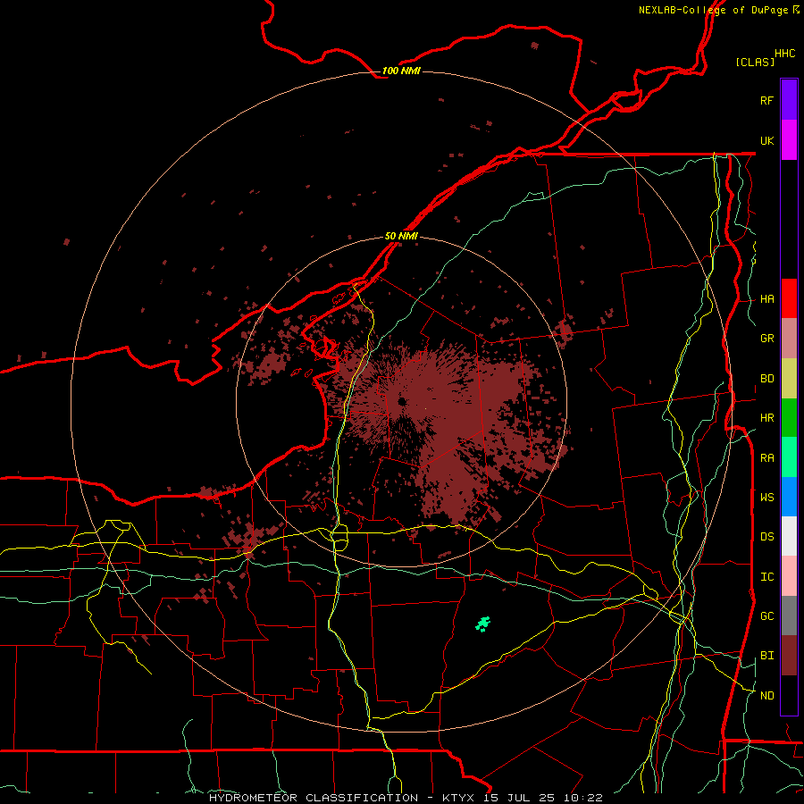Select the GC legend label
Viewport: 804px width, 804px height.
coord(766,616)
